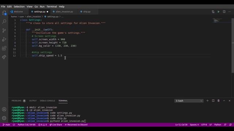Click 'self.screen_width = 960' code line
This screenshot has width=234, height=131.
point(48,39)
